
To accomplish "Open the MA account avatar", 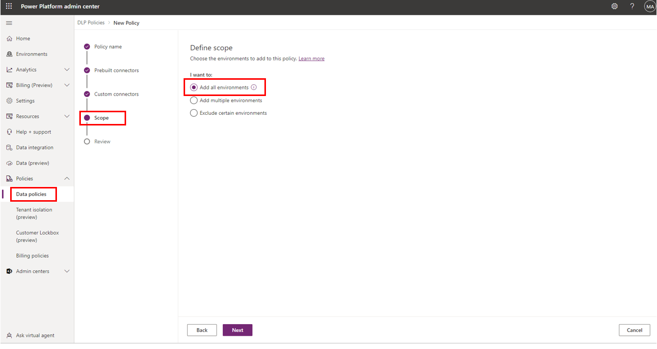I will point(649,7).
